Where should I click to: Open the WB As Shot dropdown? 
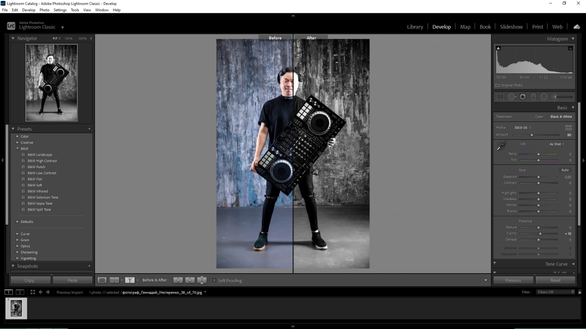[557, 144]
